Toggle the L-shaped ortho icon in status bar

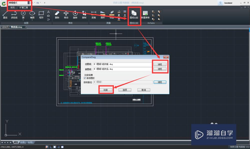pos(50,147)
